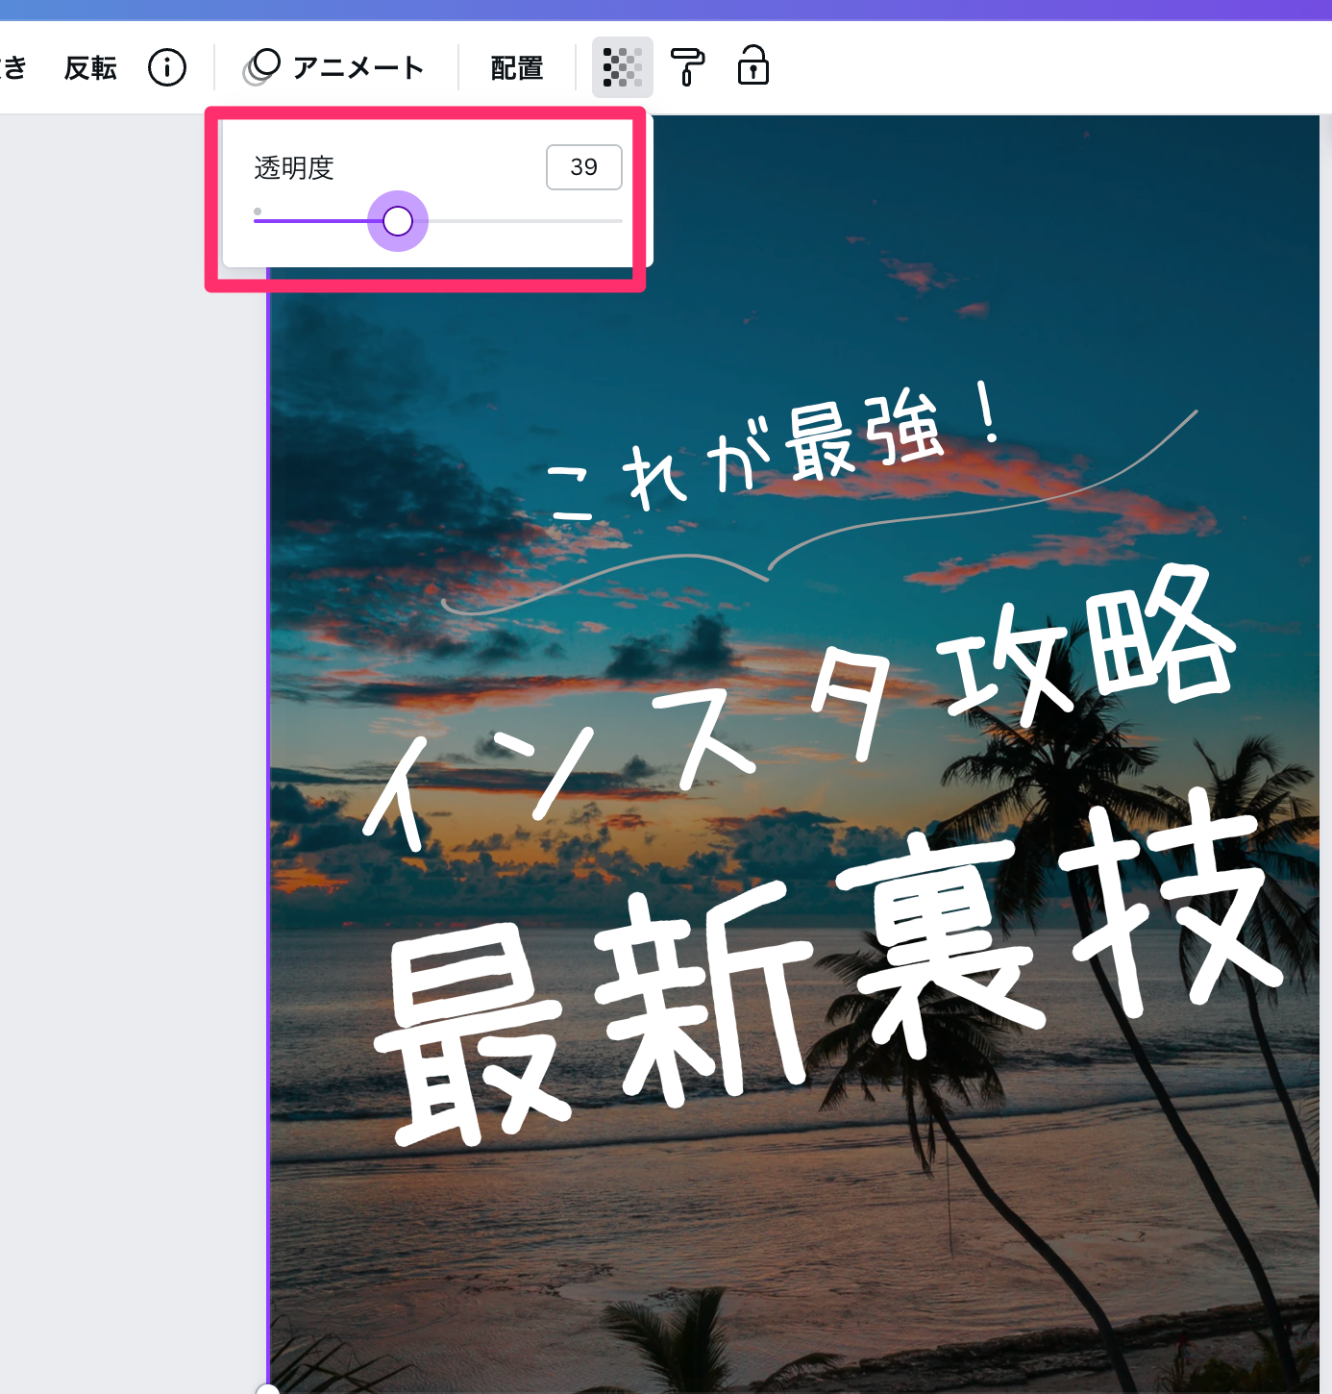Select the インスタ攻略 text on canvas

coord(800,709)
